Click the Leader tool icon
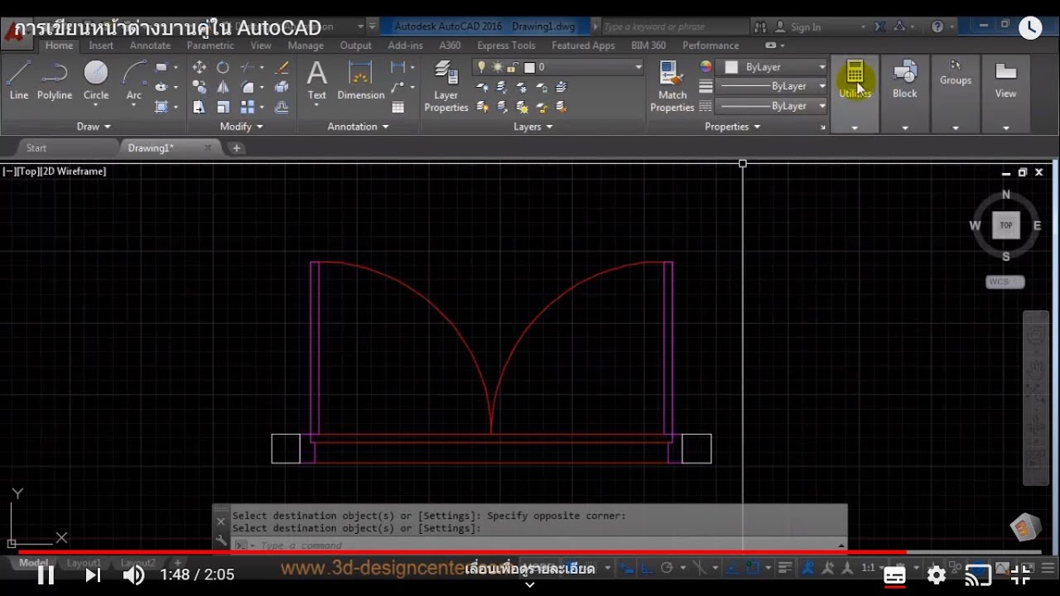This screenshot has height=596, width=1060. pos(398,86)
